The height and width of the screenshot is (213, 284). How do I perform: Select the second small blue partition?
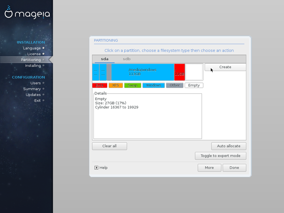pos(103,72)
